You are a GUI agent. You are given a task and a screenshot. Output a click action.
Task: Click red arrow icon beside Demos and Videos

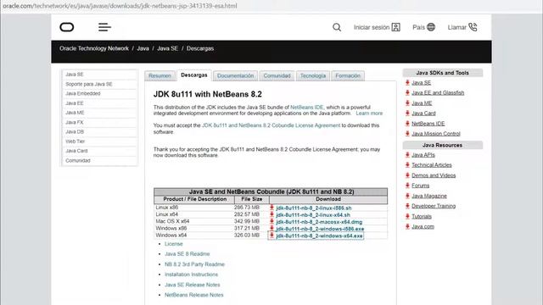click(x=407, y=175)
